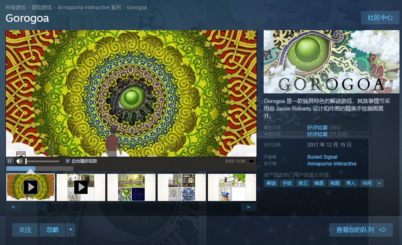
Task: View recent reviews 好评如潮 (264)
Action: (x=324, y=127)
